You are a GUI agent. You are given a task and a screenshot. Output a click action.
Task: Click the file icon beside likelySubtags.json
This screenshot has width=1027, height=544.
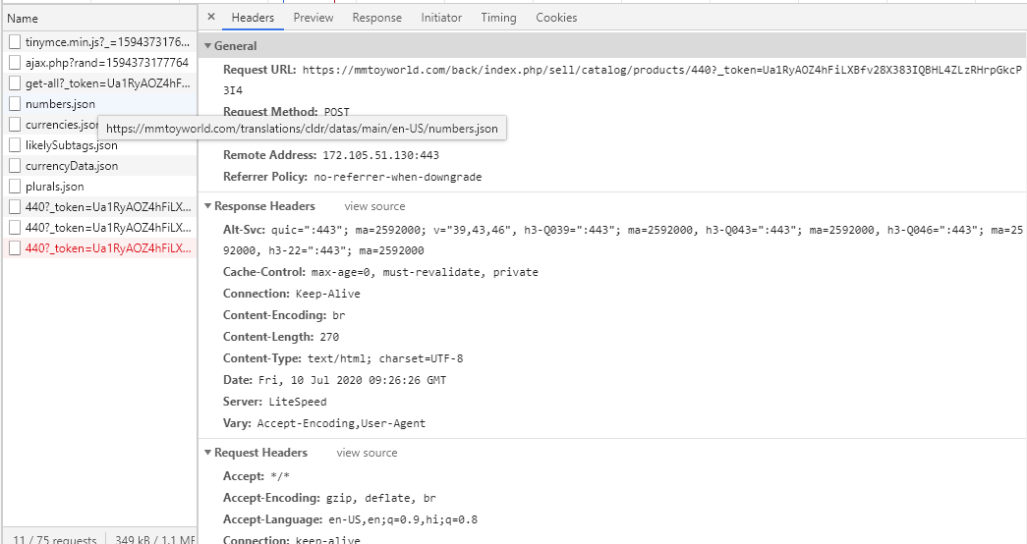coord(15,145)
